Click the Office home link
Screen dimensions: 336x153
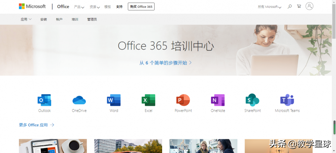point(63,7)
